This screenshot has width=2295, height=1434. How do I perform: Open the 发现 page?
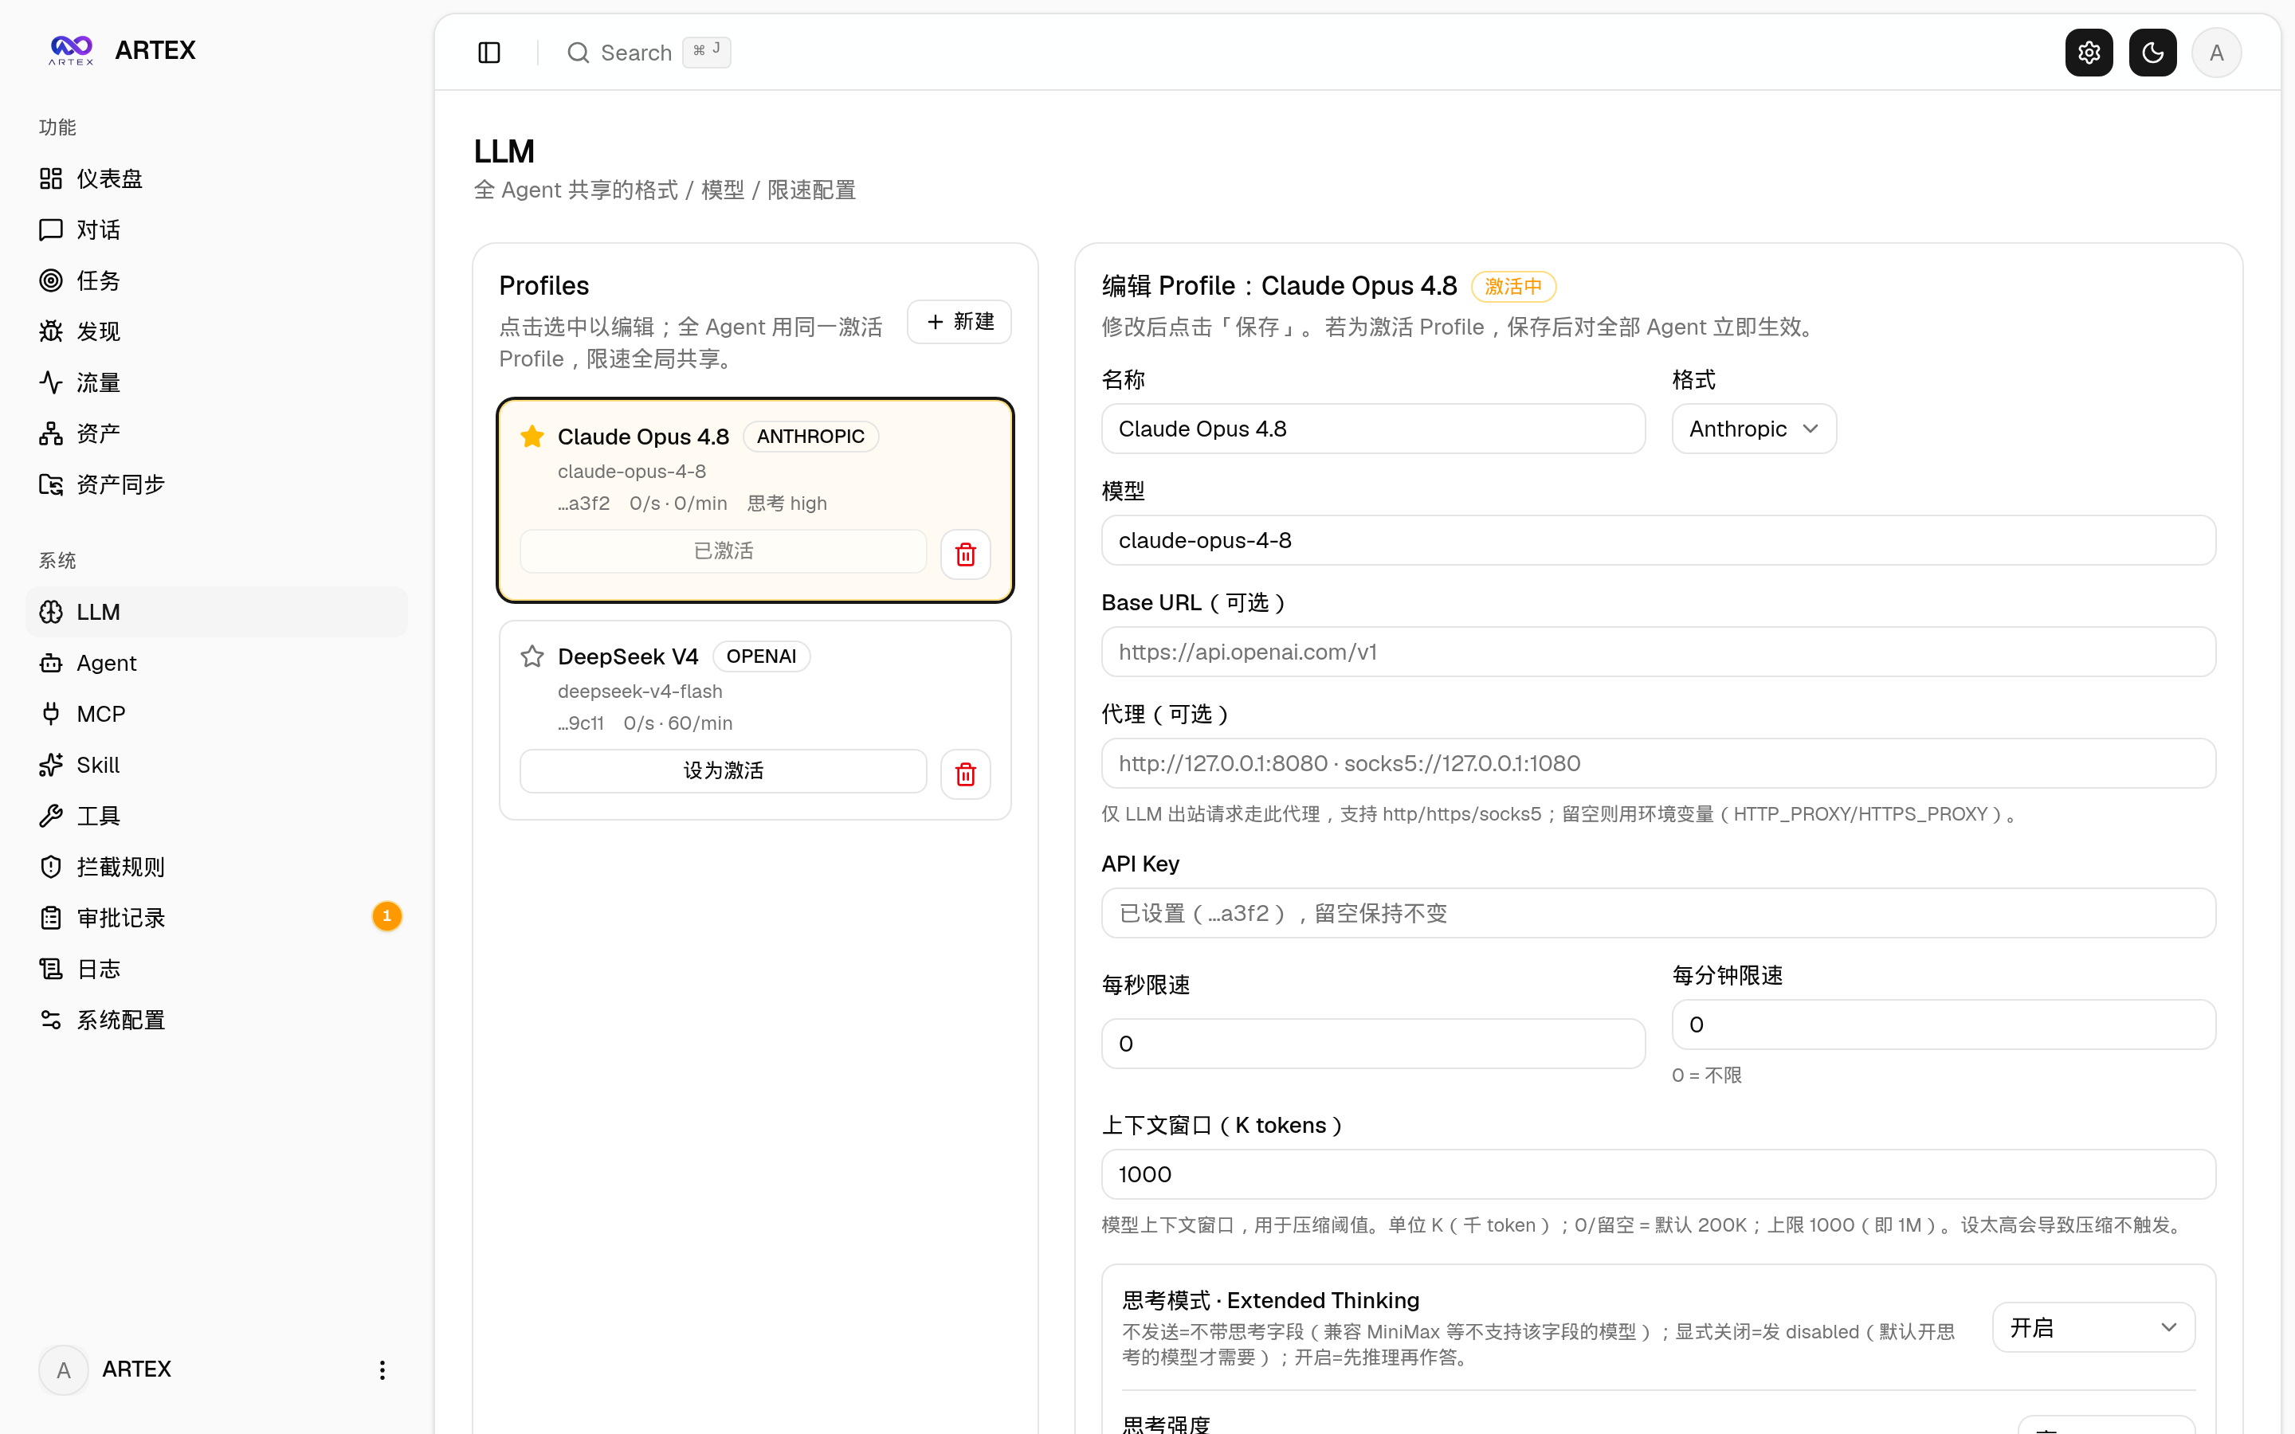click(x=216, y=331)
